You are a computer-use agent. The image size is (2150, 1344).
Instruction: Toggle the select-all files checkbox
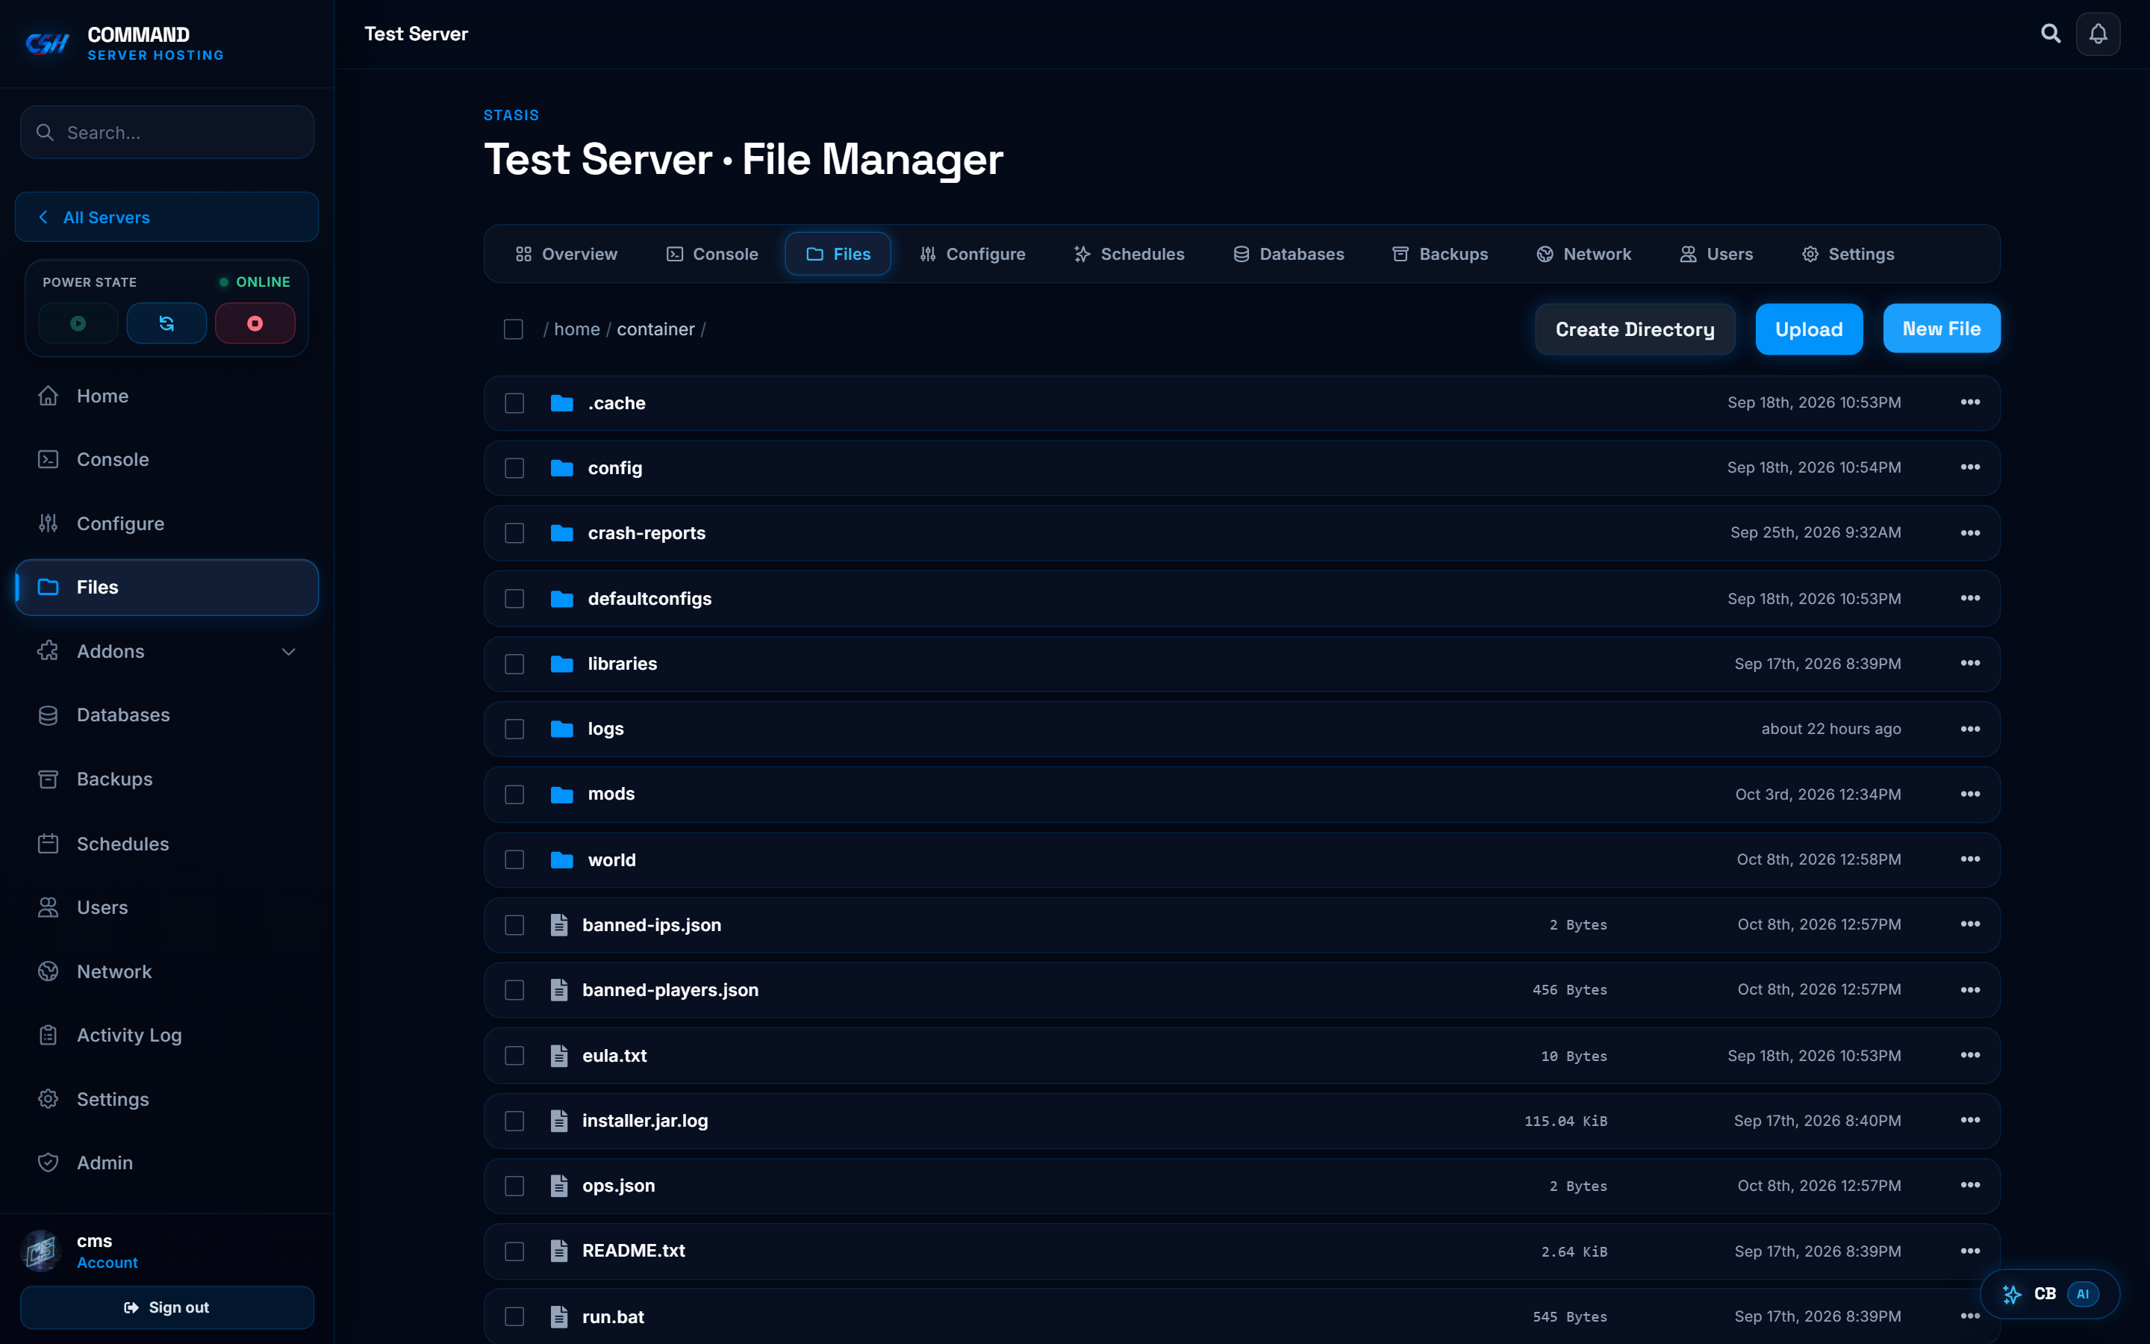pyautogui.click(x=514, y=329)
